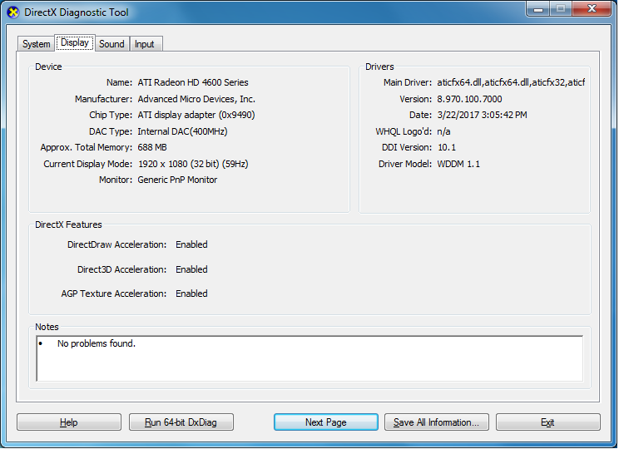Click the ATI Radeon HD 4600 Series name
Image resolution: width=619 pixels, height=449 pixels.
(x=193, y=82)
